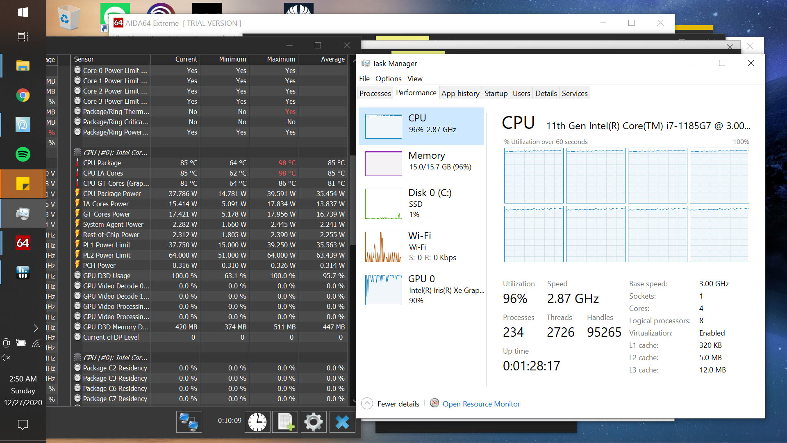Image resolution: width=787 pixels, height=443 pixels.
Task: Click the Minimum column header
Action: (225, 59)
